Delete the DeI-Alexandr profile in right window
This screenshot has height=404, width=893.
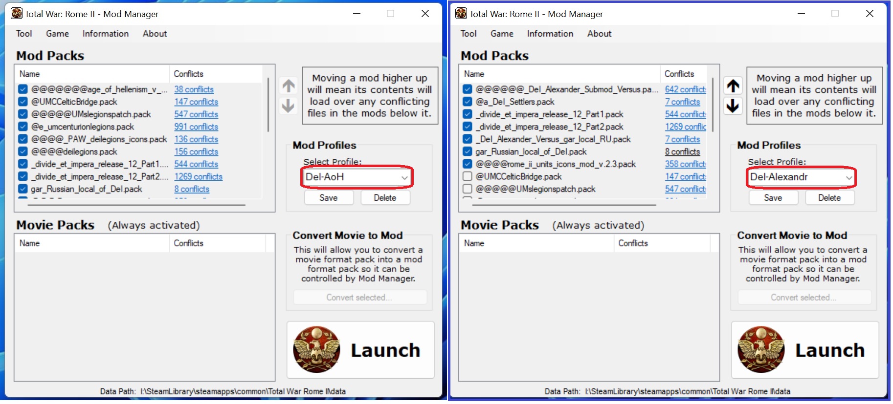point(830,198)
